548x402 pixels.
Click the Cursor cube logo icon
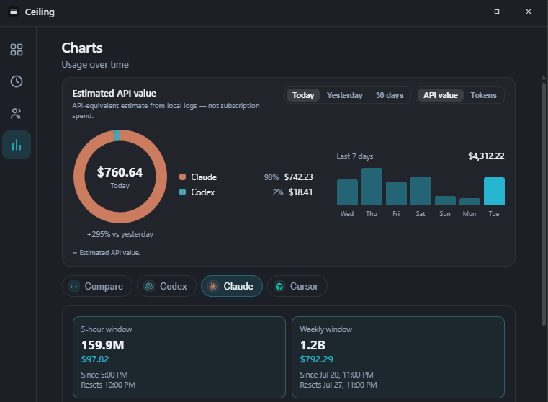tap(279, 286)
